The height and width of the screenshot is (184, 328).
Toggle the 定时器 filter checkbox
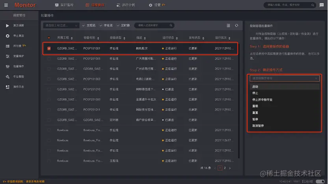118,26
